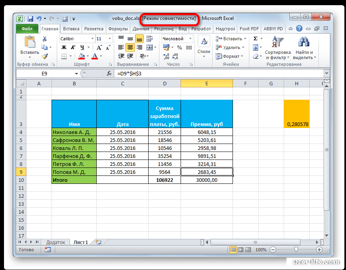The height and width of the screenshot is (270, 346).
Task: Select the Format Painter brush icon
Action: click(x=45, y=56)
